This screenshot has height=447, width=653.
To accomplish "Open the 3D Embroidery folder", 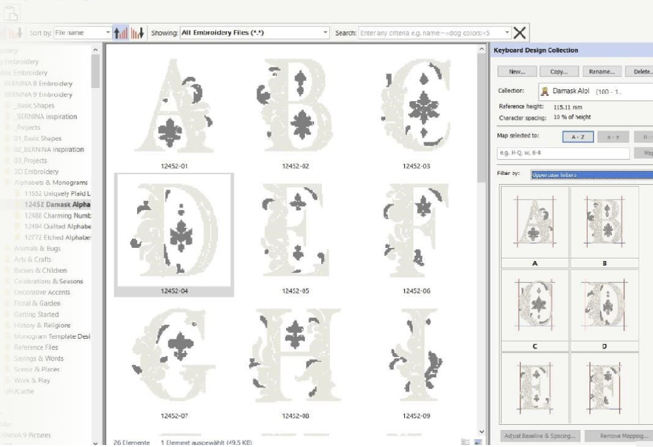I will pyautogui.click(x=37, y=172).
